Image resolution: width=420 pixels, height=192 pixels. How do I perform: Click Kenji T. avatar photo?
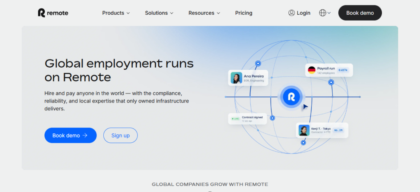(304, 130)
